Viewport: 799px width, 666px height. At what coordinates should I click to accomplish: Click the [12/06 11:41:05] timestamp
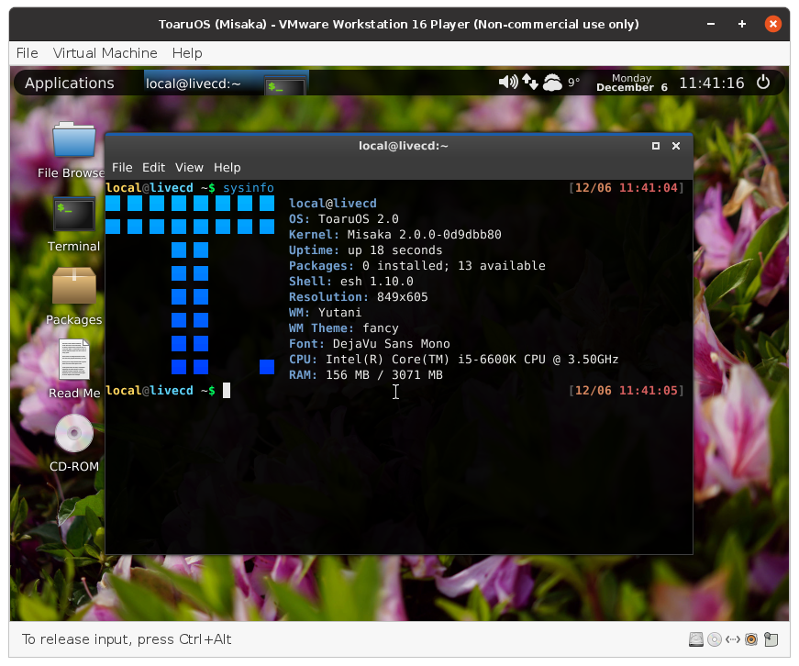coord(627,391)
